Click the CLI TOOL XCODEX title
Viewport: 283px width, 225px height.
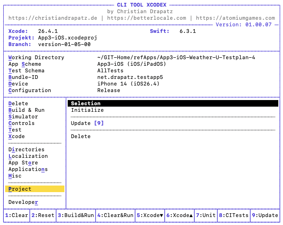coord(141,5)
